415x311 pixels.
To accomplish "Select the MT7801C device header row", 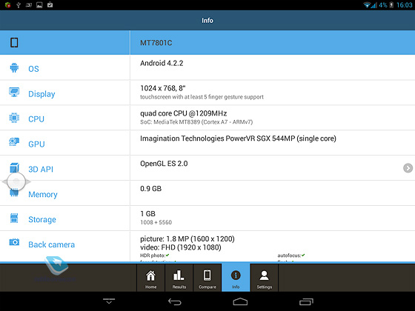I will (x=207, y=43).
